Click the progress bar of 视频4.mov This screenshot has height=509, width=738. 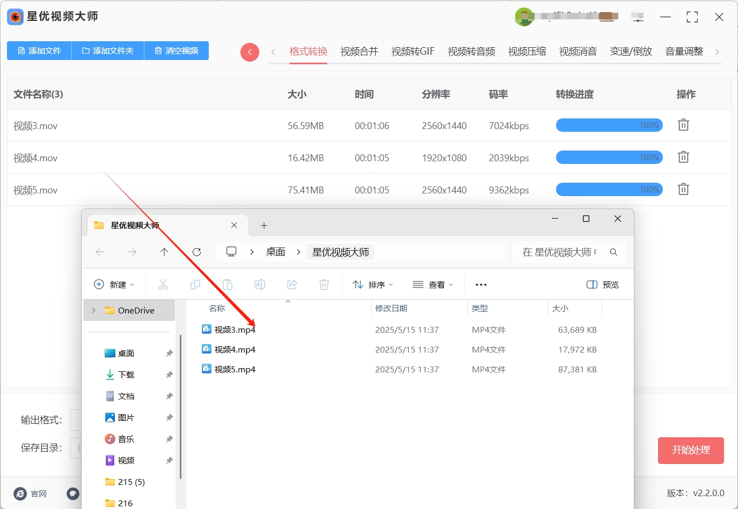pos(609,158)
